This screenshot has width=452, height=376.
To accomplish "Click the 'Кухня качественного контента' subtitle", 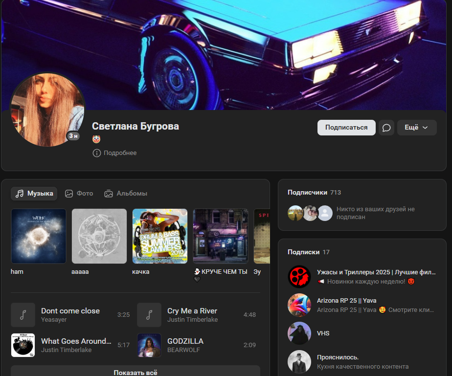I will 362,367.
